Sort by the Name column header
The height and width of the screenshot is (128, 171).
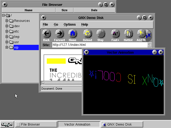coord(29,10)
